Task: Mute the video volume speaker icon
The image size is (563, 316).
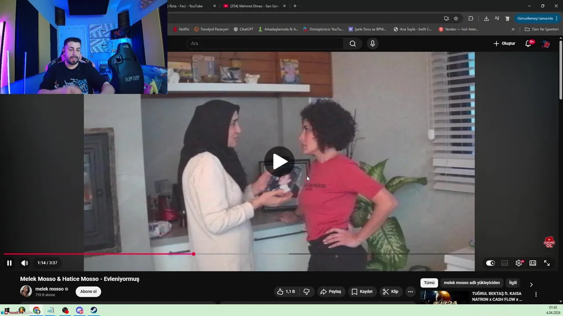Action: pyautogui.click(x=25, y=263)
